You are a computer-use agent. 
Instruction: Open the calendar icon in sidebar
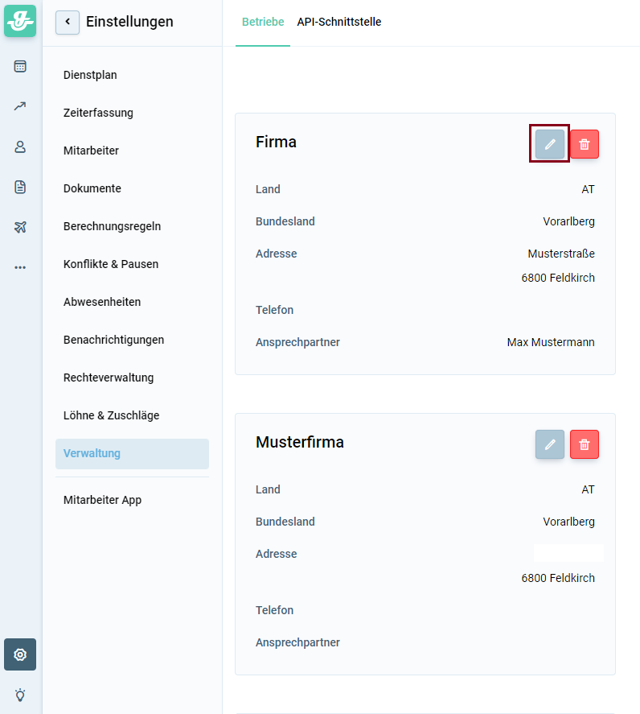tap(20, 67)
